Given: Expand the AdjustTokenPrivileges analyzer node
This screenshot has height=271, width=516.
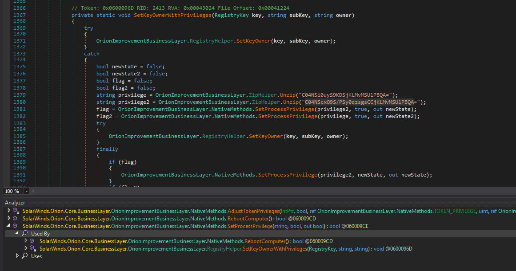Looking at the screenshot, I should pos(9,211).
